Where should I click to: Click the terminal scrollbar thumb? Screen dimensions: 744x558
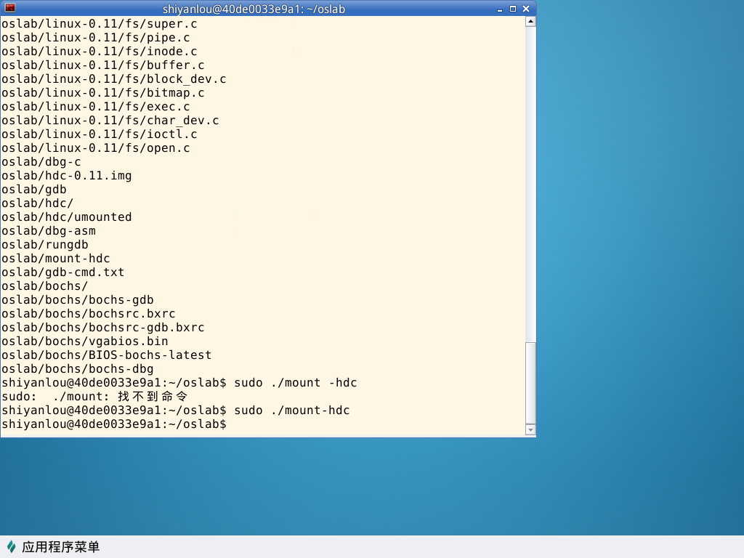tap(530, 381)
